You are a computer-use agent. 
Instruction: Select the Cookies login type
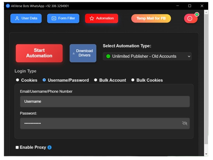tap(17, 80)
